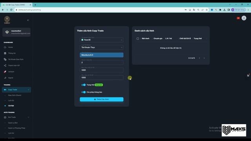
Task: Go to next page in config list
Action: pos(204,58)
